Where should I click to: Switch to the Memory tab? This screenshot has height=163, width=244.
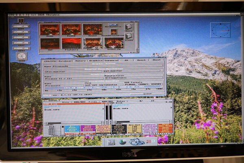coord(81,60)
